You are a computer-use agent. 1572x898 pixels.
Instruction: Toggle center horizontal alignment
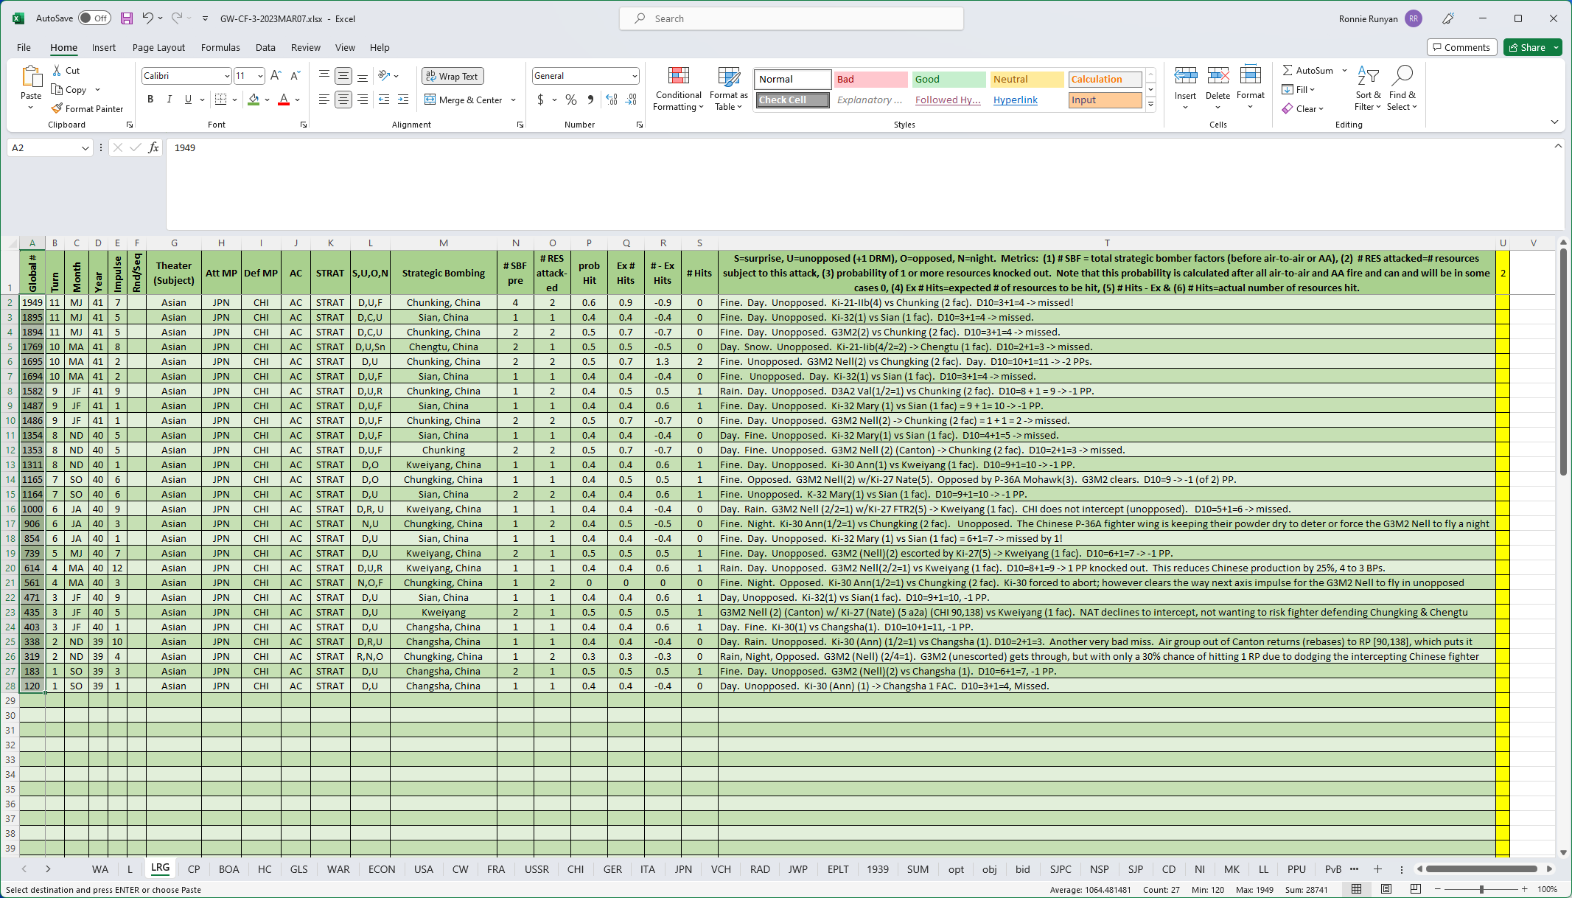coord(343,100)
